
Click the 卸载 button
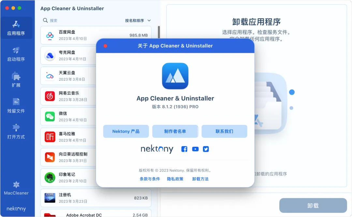click(x=313, y=206)
